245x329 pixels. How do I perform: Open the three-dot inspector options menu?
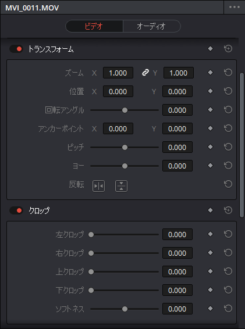[x=235, y=7]
